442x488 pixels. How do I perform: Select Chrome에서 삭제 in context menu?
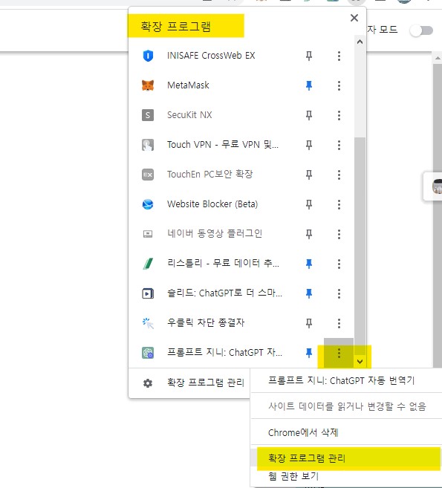346,432
